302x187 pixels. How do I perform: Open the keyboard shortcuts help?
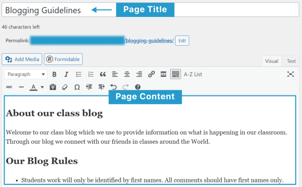point(137,87)
